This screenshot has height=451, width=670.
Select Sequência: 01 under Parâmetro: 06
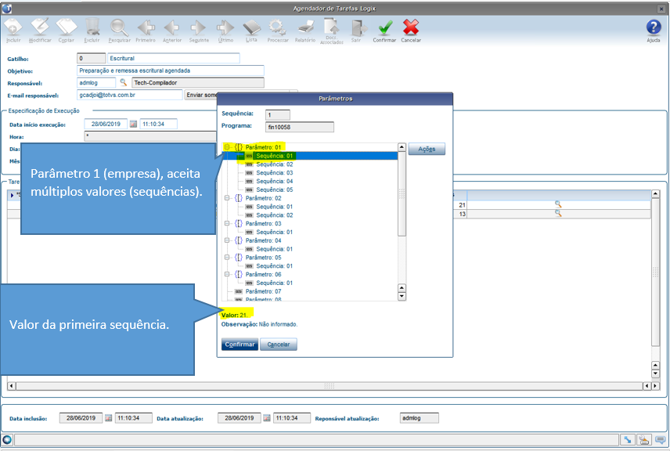pos(274,283)
